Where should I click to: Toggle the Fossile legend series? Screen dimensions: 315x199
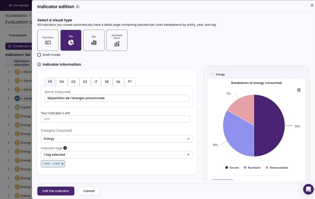232,167
